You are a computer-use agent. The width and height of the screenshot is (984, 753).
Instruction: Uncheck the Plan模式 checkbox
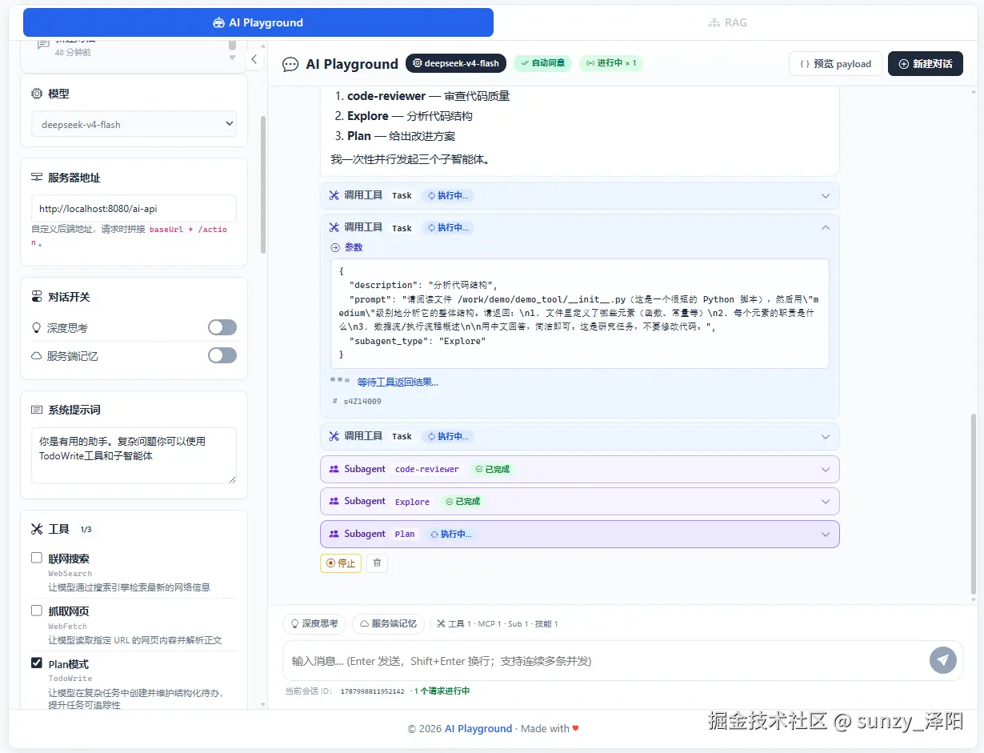pyautogui.click(x=37, y=663)
